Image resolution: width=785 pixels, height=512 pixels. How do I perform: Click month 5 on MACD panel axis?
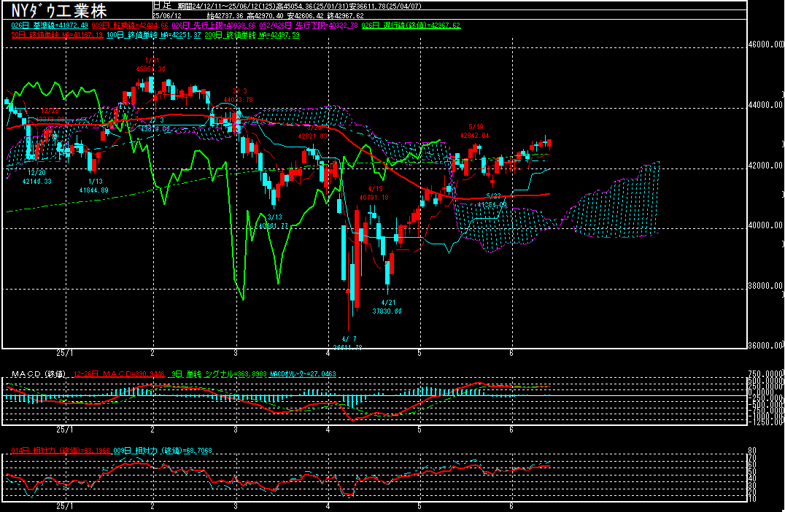[419, 430]
